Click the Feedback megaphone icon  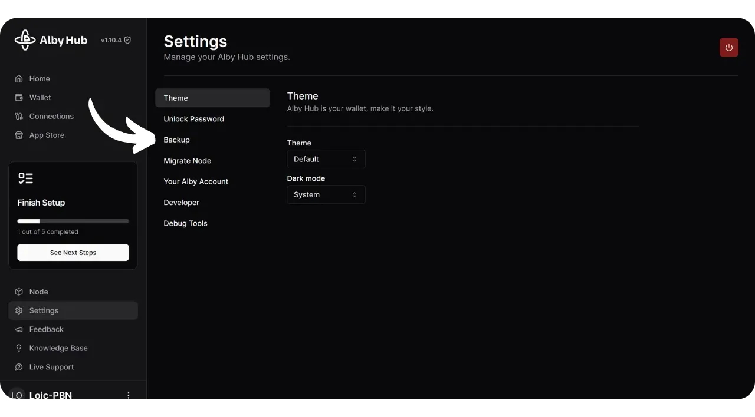coord(19,330)
